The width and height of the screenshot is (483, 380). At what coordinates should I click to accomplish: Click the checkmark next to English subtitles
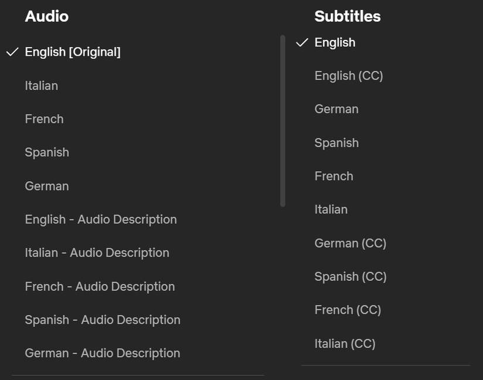pos(302,42)
